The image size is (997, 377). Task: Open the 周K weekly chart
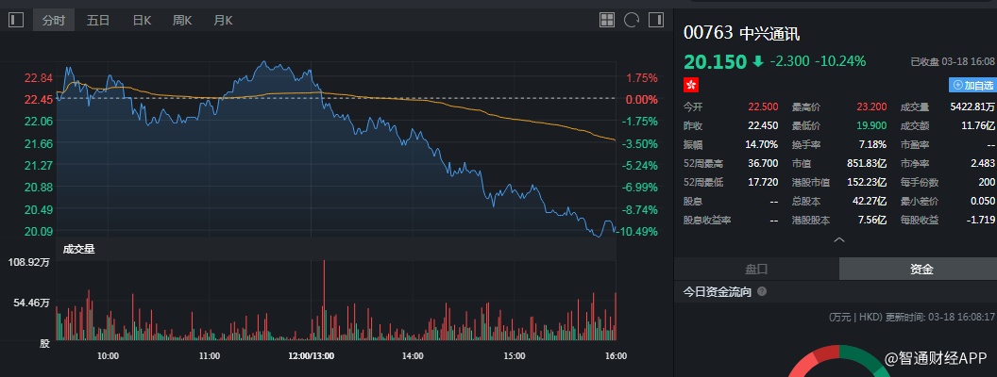coord(182,20)
